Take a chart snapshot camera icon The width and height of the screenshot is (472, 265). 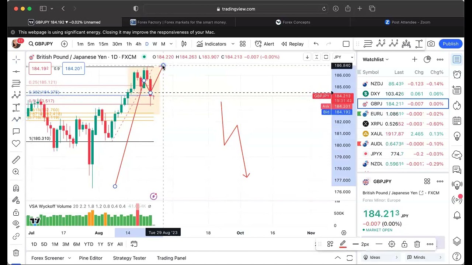click(x=431, y=44)
